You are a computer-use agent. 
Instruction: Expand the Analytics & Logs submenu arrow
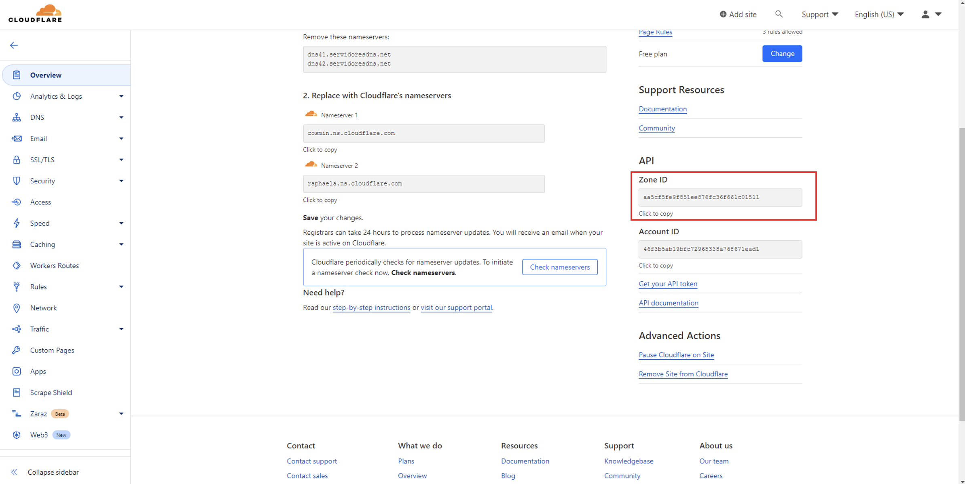pos(121,96)
